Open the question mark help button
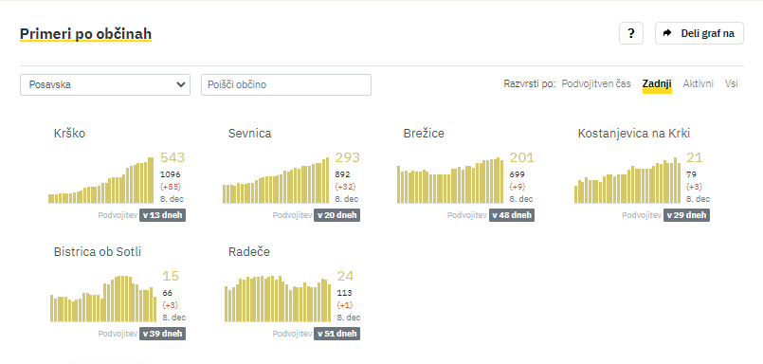 point(631,33)
